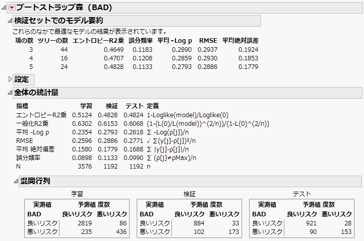This screenshot has height=241, width=364.
Task: Click the テスト confusion matrix title
Action: pos(301,193)
